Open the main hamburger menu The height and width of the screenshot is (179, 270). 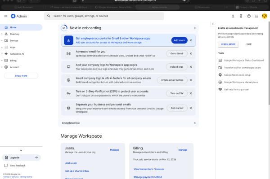6,16
